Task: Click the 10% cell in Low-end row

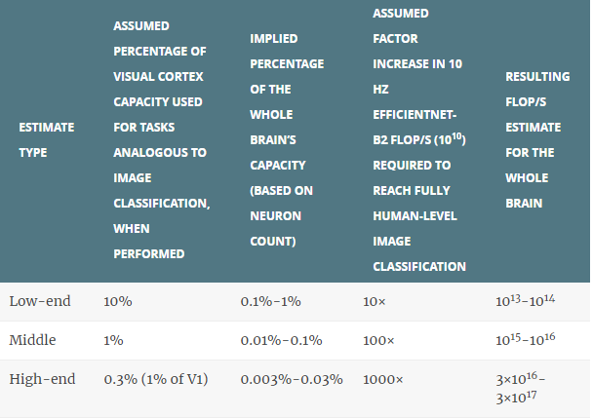Action: [x=118, y=302]
